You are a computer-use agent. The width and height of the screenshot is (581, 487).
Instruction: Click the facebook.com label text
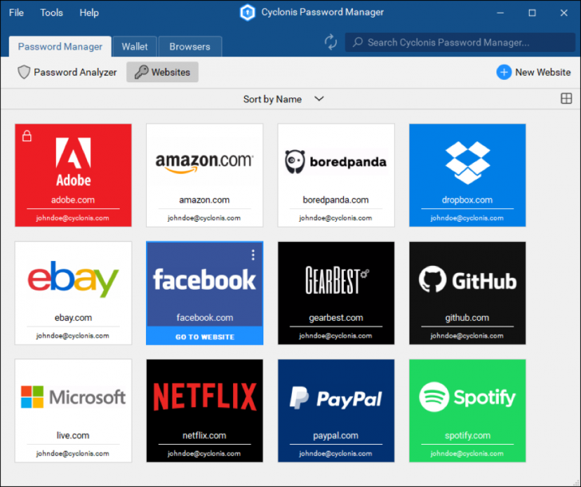pos(205,318)
